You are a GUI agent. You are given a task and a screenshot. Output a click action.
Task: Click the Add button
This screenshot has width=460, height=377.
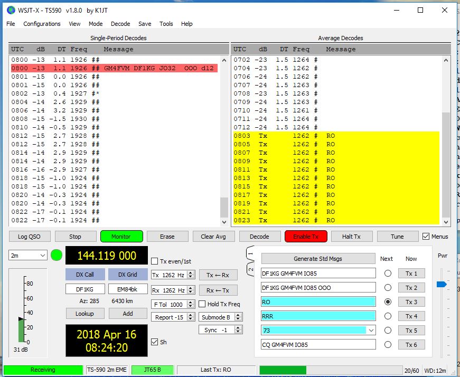[x=128, y=314]
